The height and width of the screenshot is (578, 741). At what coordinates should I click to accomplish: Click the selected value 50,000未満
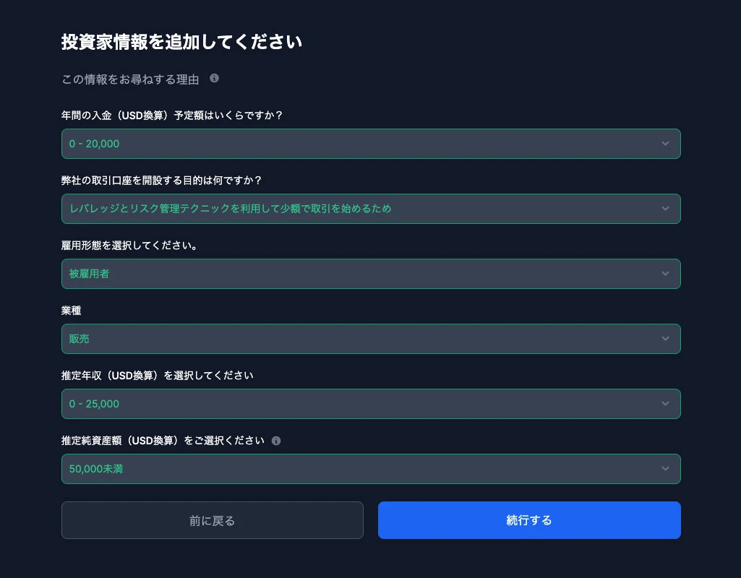pyautogui.click(x=95, y=468)
